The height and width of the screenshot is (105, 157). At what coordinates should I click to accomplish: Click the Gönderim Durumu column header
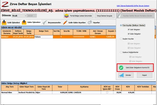click(x=7, y=32)
